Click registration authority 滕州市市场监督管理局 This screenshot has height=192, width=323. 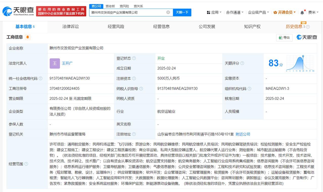click(x=67, y=134)
